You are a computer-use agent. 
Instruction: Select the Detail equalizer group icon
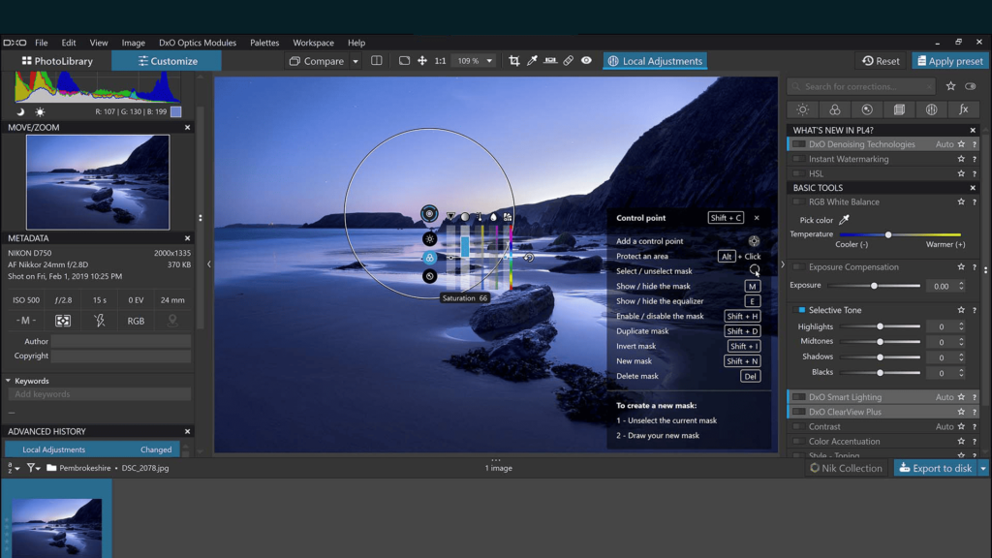pyautogui.click(x=429, y=276)
